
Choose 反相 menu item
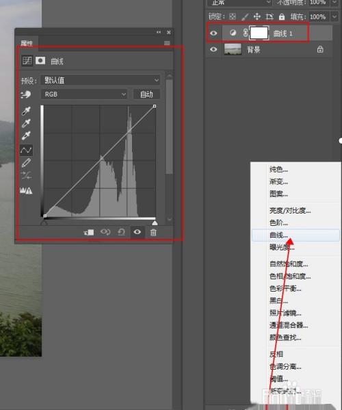(x=295, y=354)
